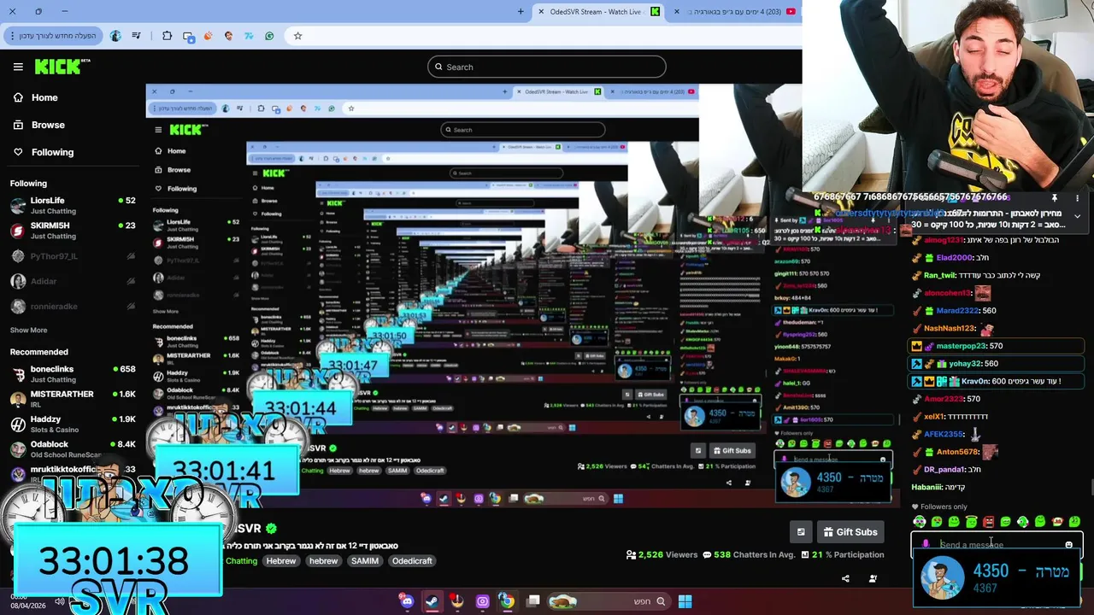Bookmark this page with star icon
Screen dimensions: 1094x615
click(x=297, y=36)
